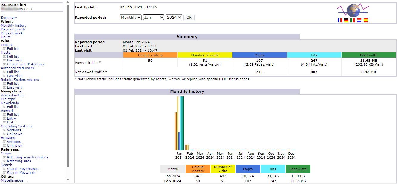Open the Monthly history link
The image size is (397, 184).
[14, 25]
